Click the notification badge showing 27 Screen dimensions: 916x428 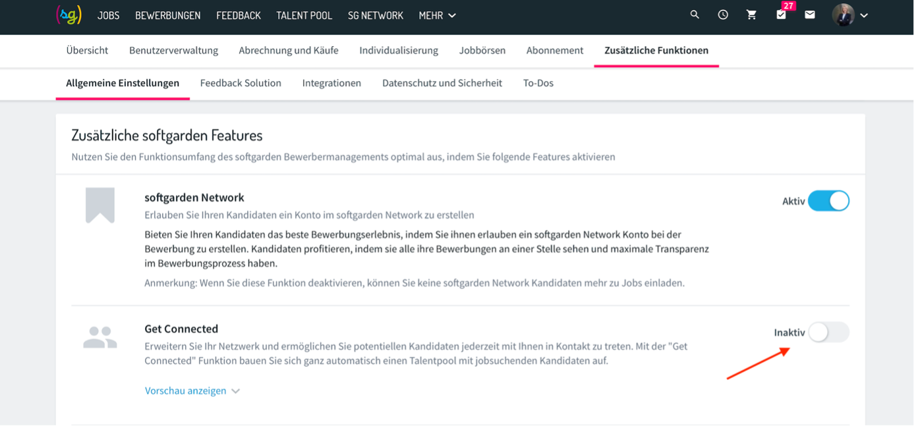[x=788, y=6]
